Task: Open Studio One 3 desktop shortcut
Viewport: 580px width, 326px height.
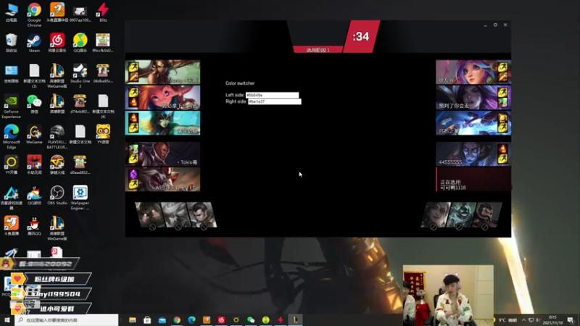Action: click(x=80, y=76)
